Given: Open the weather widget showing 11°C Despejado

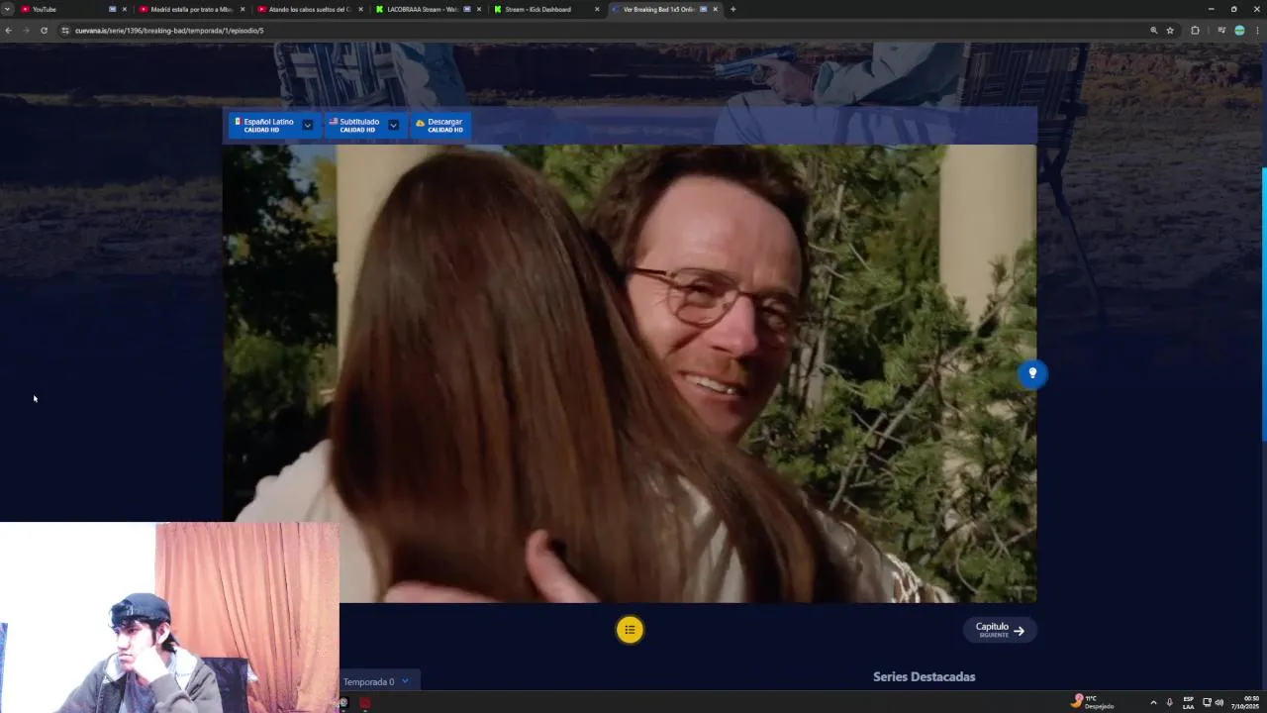Looking at the screenshot, I should tap(1093, 701).
